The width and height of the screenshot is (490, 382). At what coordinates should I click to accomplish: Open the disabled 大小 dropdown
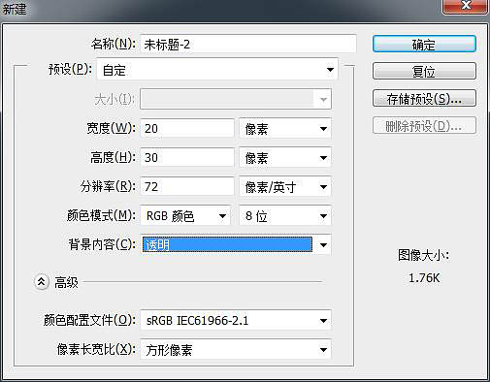pyautogui.click(x=236, y=99)
